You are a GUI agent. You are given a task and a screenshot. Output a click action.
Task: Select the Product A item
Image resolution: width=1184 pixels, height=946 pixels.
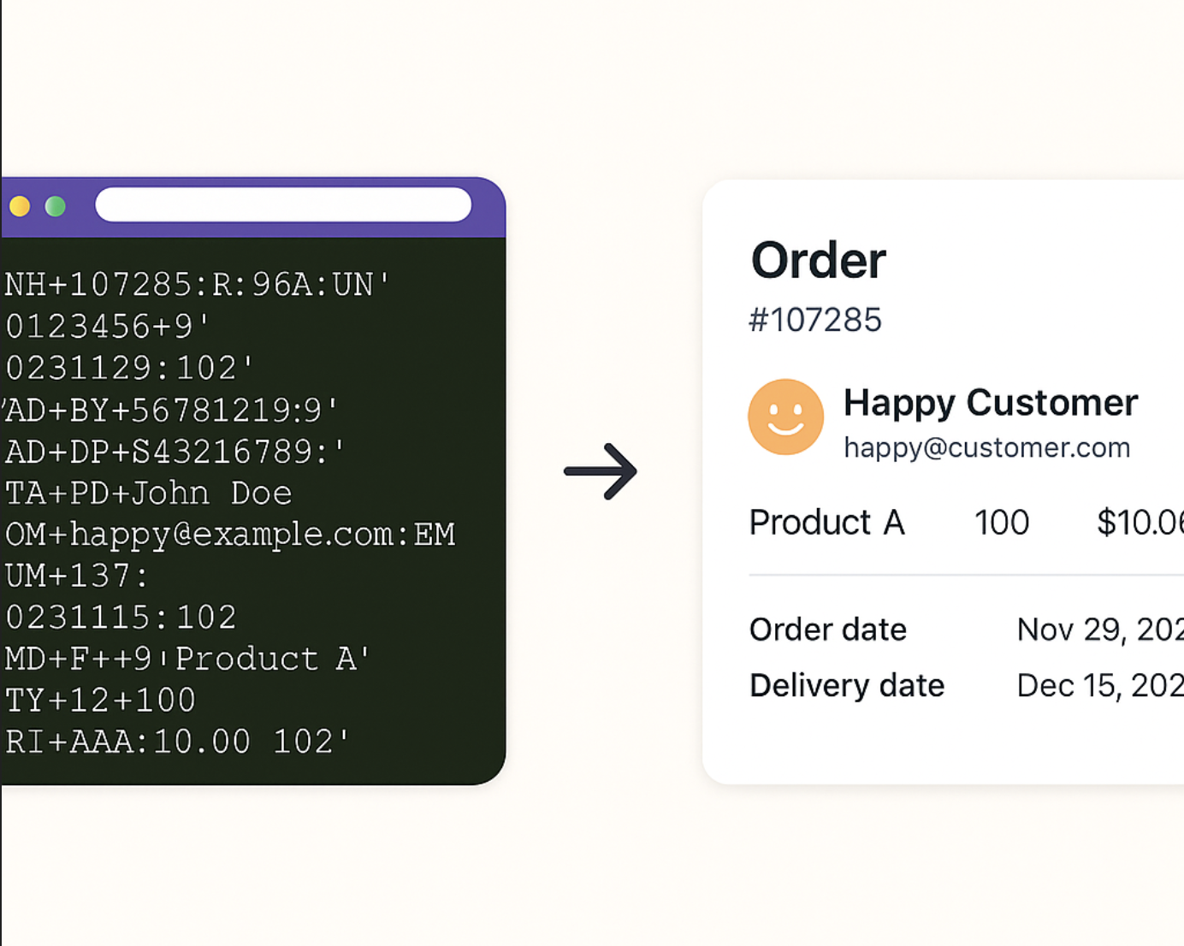tap(826, 522)
